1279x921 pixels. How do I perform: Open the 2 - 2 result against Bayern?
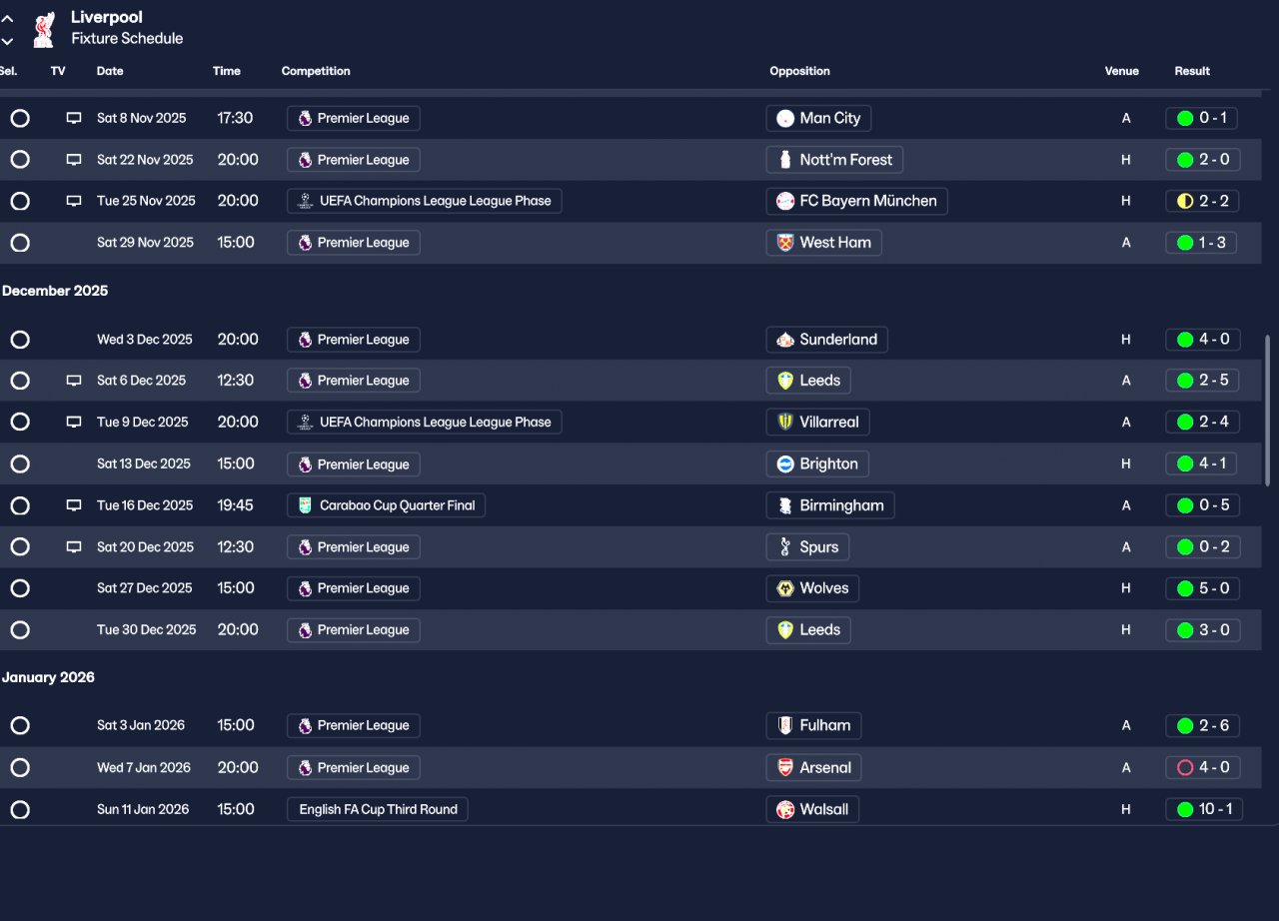click(1203, 201)
